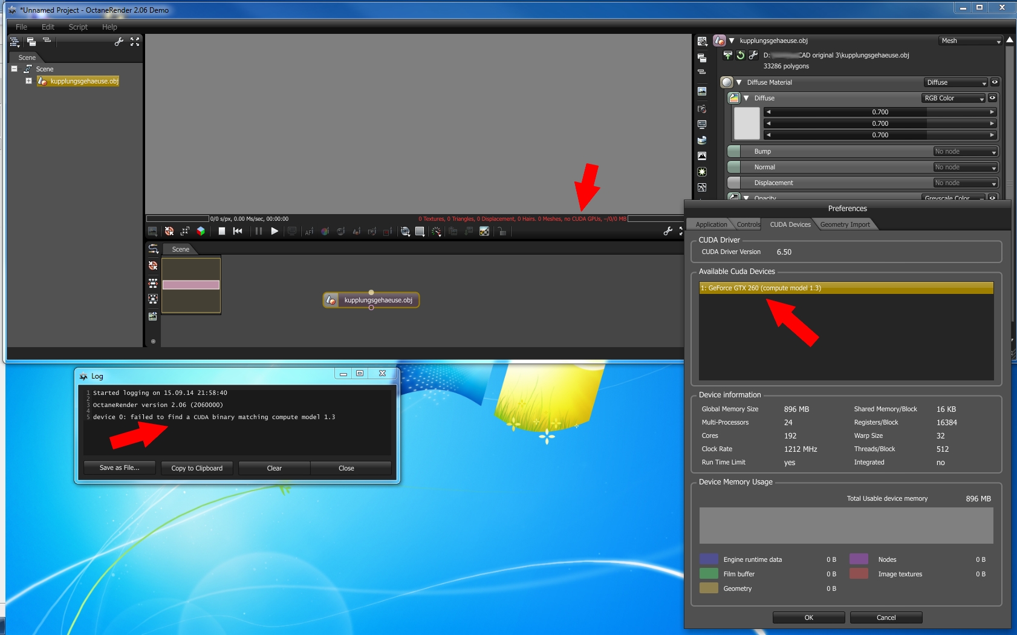Click the load mesh file icon with green arrow
This screenshot has height=635, width=1017.
[x=728, y=55]
